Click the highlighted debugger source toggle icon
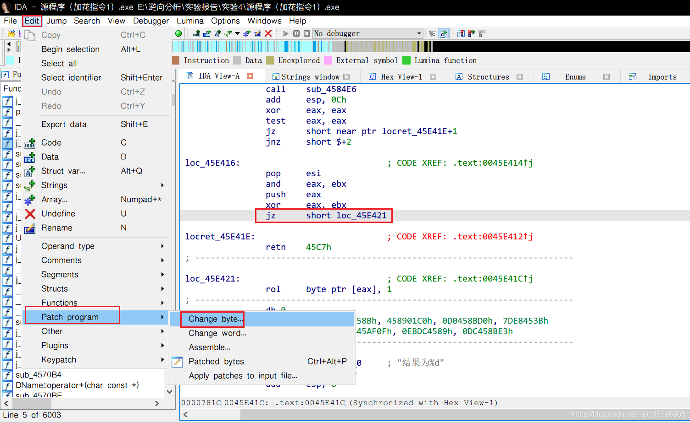690x423 pixels. pos(443,33)
